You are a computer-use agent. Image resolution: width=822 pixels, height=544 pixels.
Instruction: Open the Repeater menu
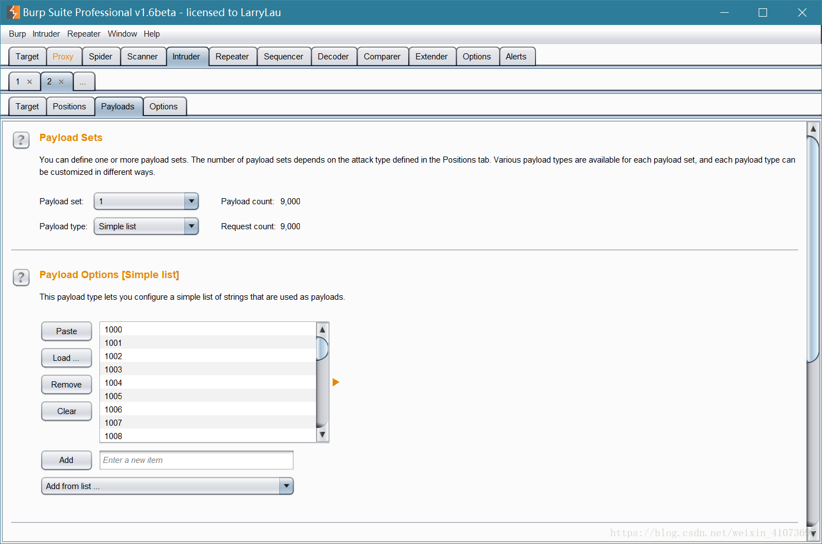click(84, 34)
